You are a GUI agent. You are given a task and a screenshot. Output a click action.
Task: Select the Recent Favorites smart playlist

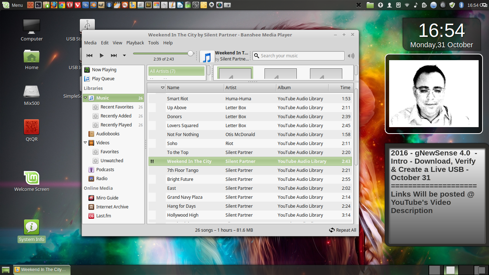113,107
